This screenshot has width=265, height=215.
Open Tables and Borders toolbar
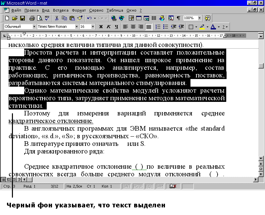pyautogui.click(x=131, y=18)
